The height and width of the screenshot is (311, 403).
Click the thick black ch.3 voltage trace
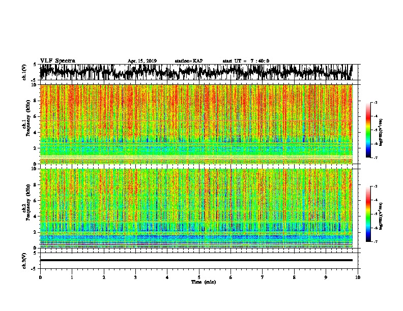(196, 260)
